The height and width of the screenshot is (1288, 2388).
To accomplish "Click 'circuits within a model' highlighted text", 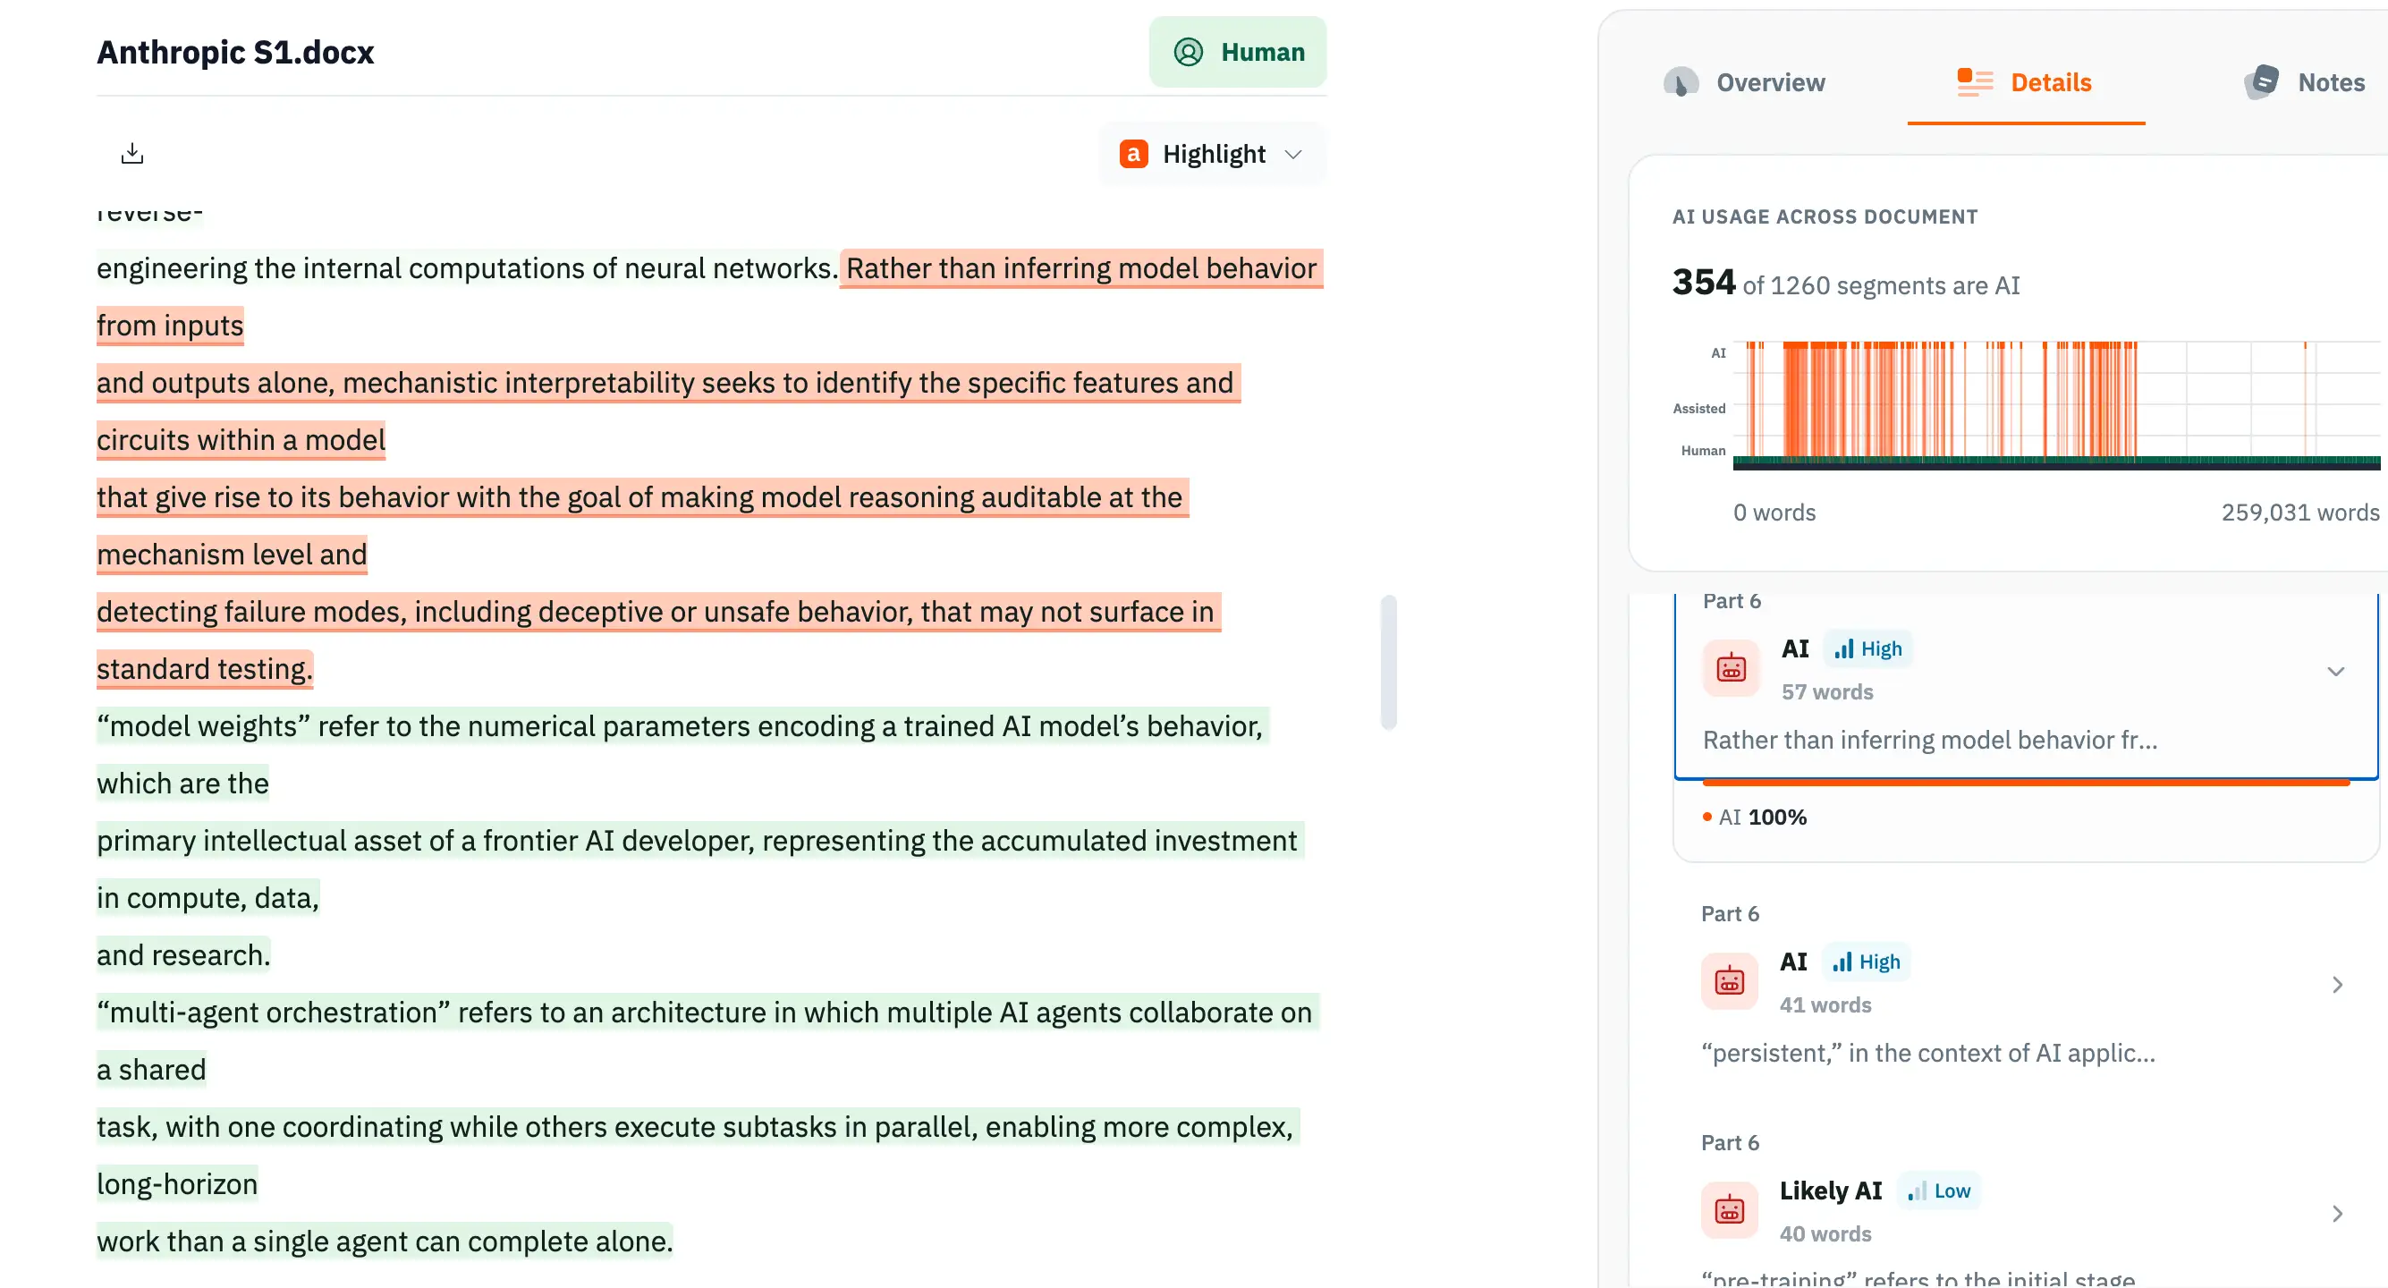I will coord(241,440).
